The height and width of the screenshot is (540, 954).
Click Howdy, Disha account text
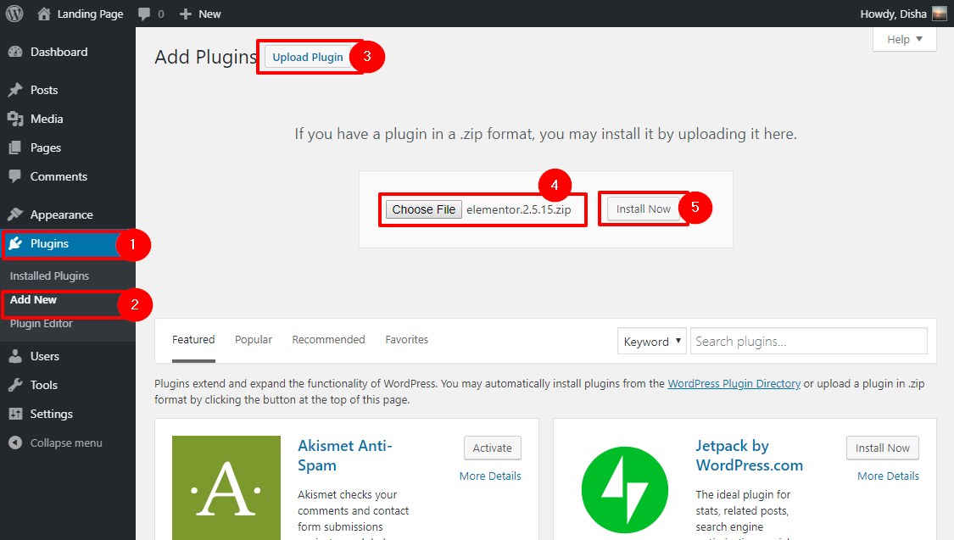click(x=893, y=14)
